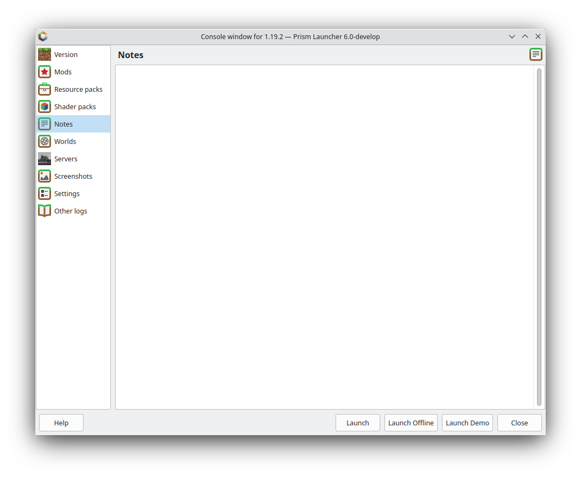View instance Screenshots page
This screenshot has width=581, height=477.
tap(73, 176)
